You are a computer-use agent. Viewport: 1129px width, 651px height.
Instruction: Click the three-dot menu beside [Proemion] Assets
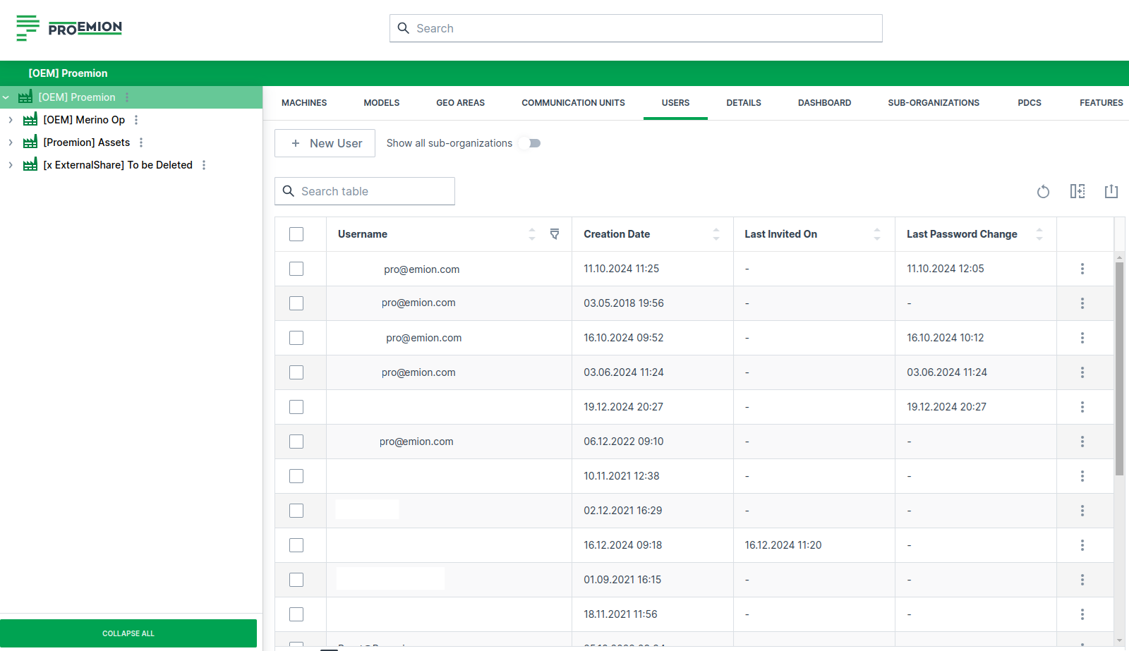point(140,142)
